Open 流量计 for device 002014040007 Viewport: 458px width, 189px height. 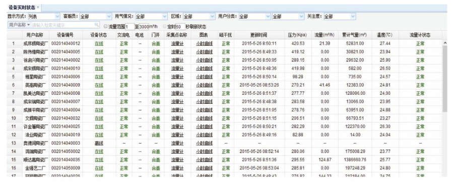click(x=177, y=102)
